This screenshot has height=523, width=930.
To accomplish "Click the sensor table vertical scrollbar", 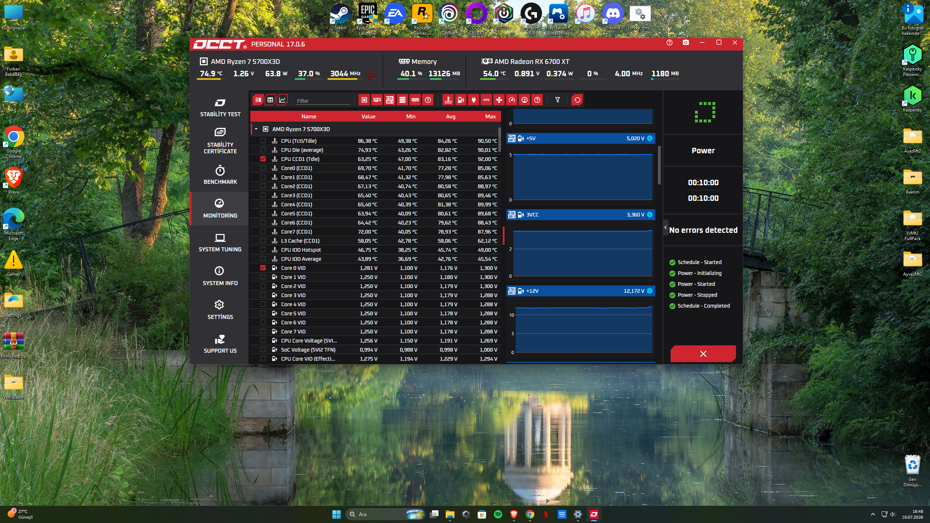I will [500, 140].
